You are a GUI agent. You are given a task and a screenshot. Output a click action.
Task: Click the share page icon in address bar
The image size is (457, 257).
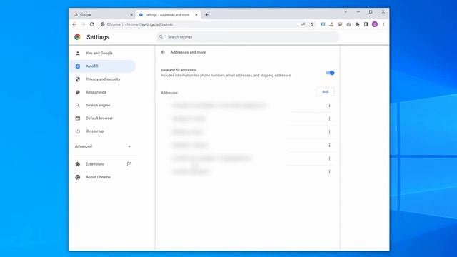[303, 24]
